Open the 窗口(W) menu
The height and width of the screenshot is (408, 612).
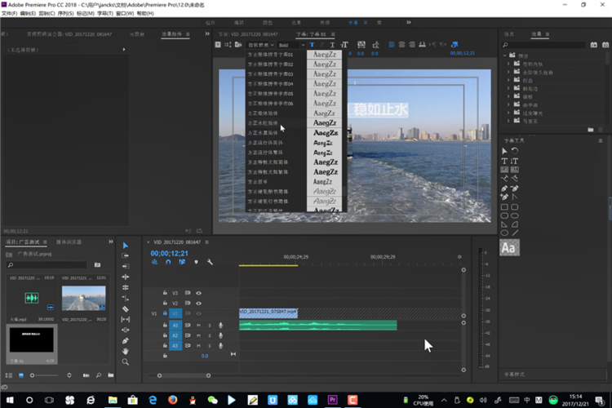125,13
